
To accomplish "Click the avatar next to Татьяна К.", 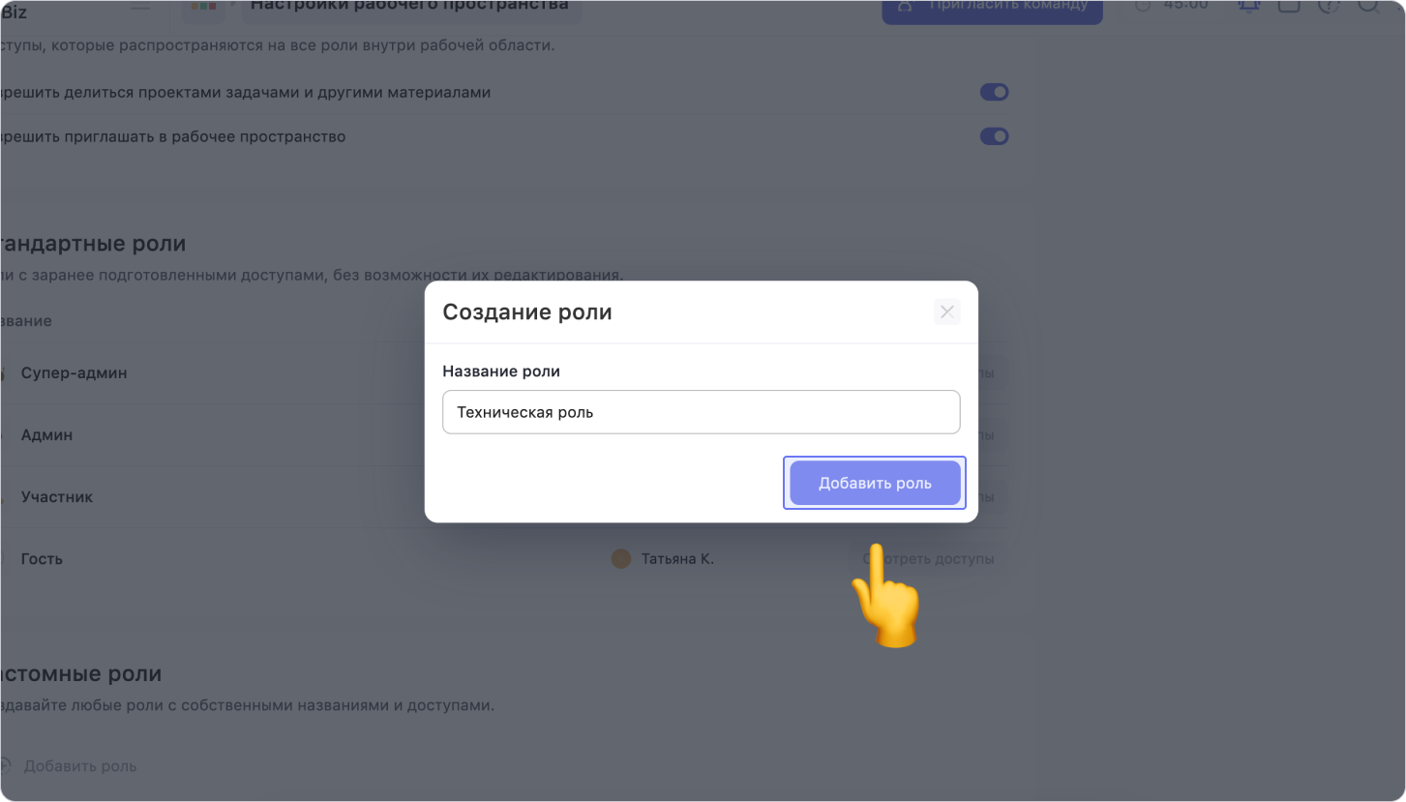I will pyautogui.click(x=621, y=559).
